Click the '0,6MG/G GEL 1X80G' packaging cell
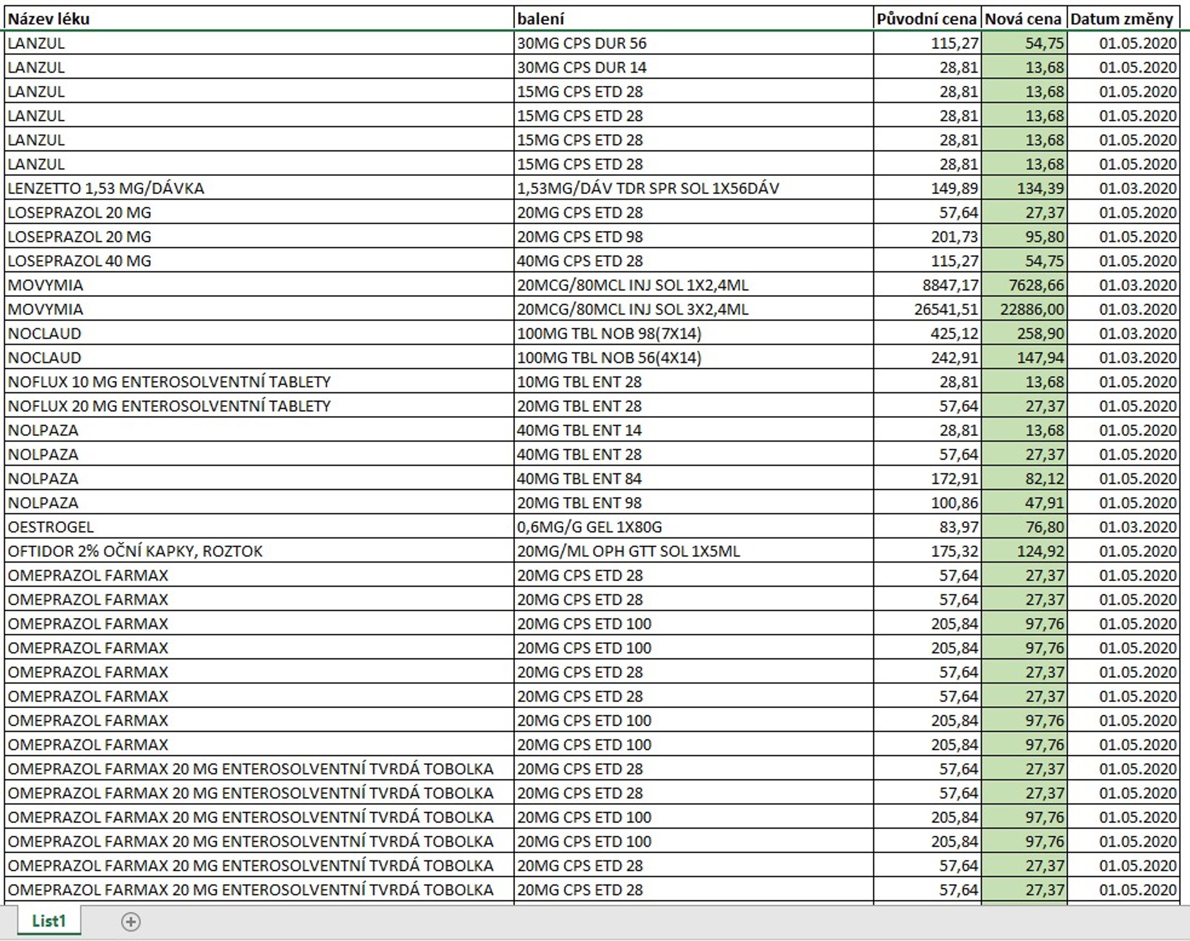This screenshot has width=1190, height=941. click(x=694, y=527)
